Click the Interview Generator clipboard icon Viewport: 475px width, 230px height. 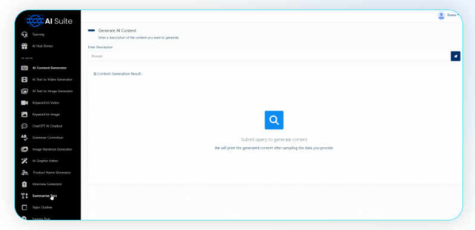[x=24, y=184]
